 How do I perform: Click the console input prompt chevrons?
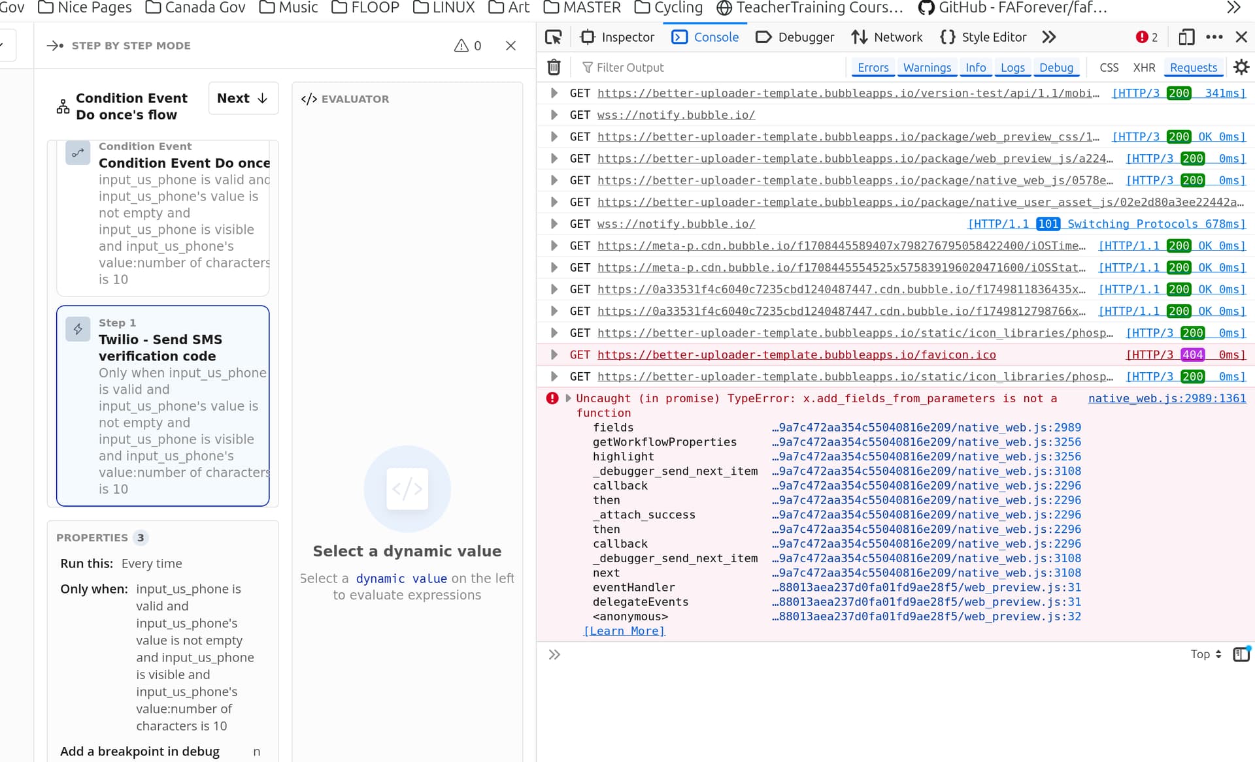click(554, 654)
